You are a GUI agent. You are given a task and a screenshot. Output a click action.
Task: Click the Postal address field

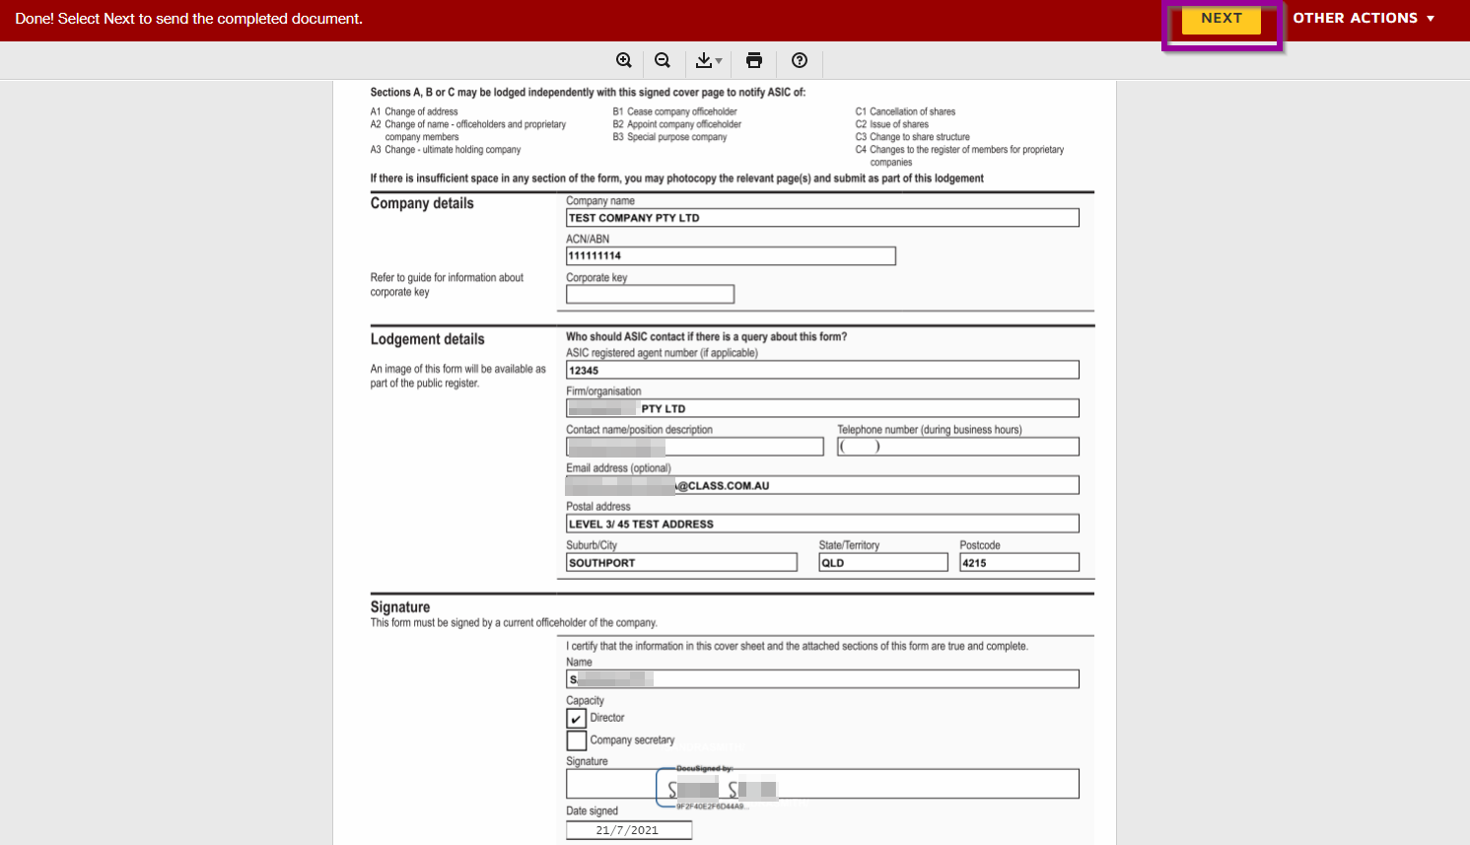(822, 525)
